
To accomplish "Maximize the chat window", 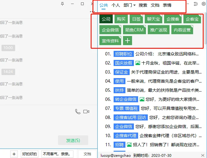I will (x=82, y=4).
